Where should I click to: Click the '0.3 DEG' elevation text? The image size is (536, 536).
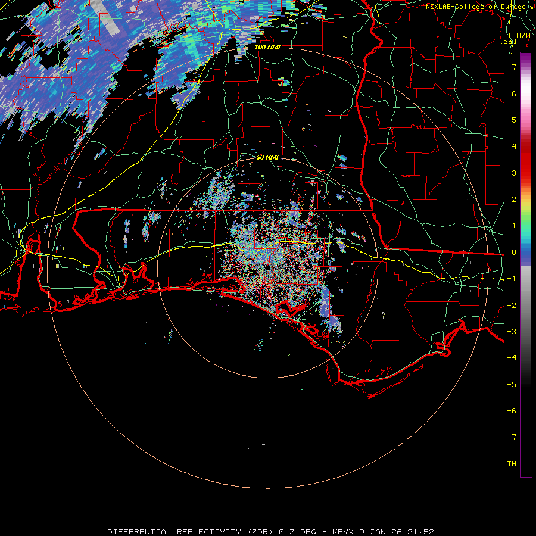(297, 532)
